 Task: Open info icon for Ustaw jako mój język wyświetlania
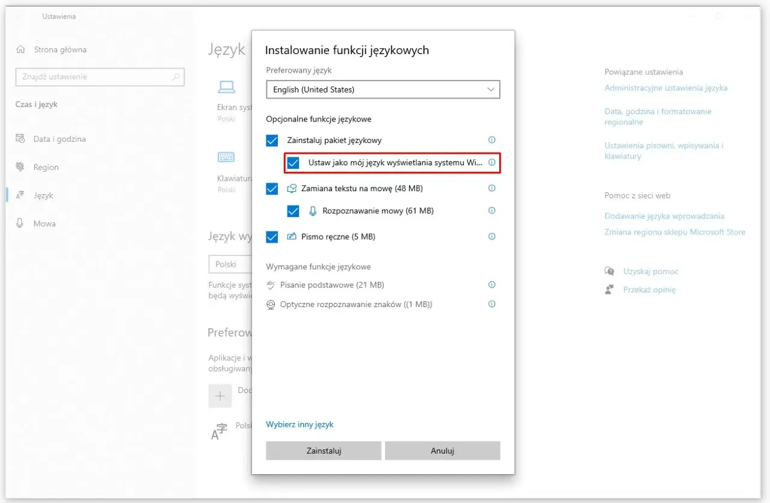pos(491,162)
